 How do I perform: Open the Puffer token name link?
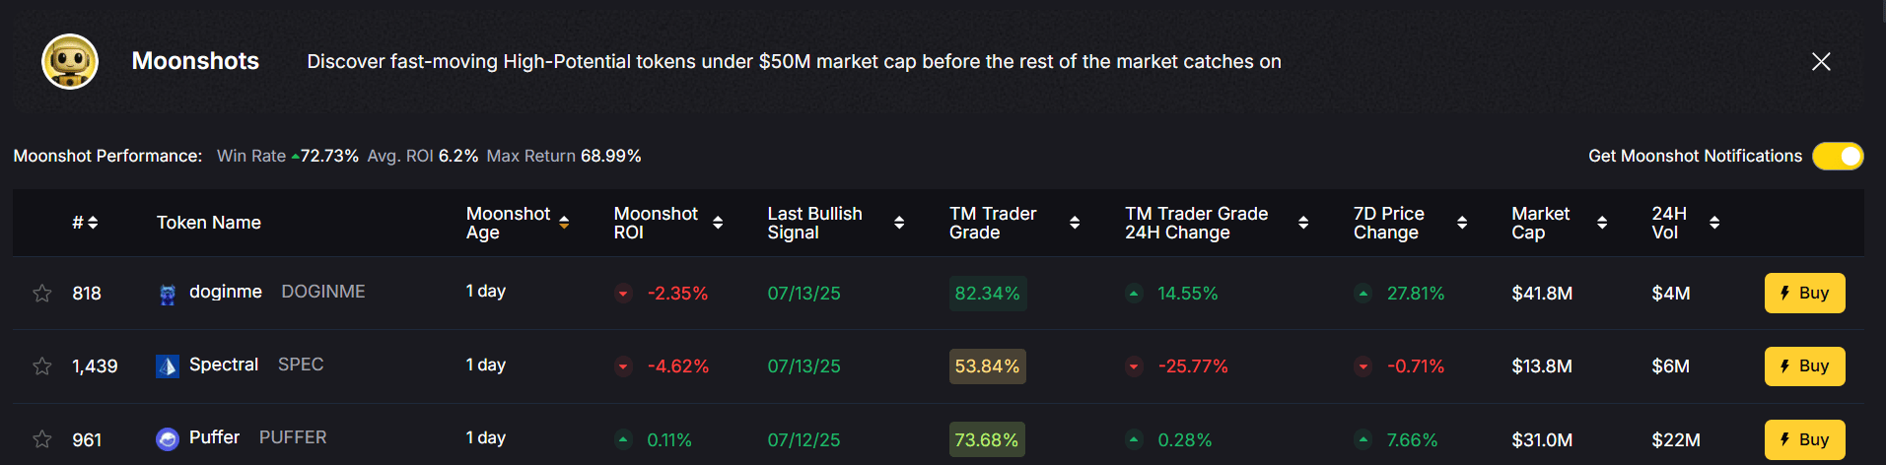coord(214,437)
